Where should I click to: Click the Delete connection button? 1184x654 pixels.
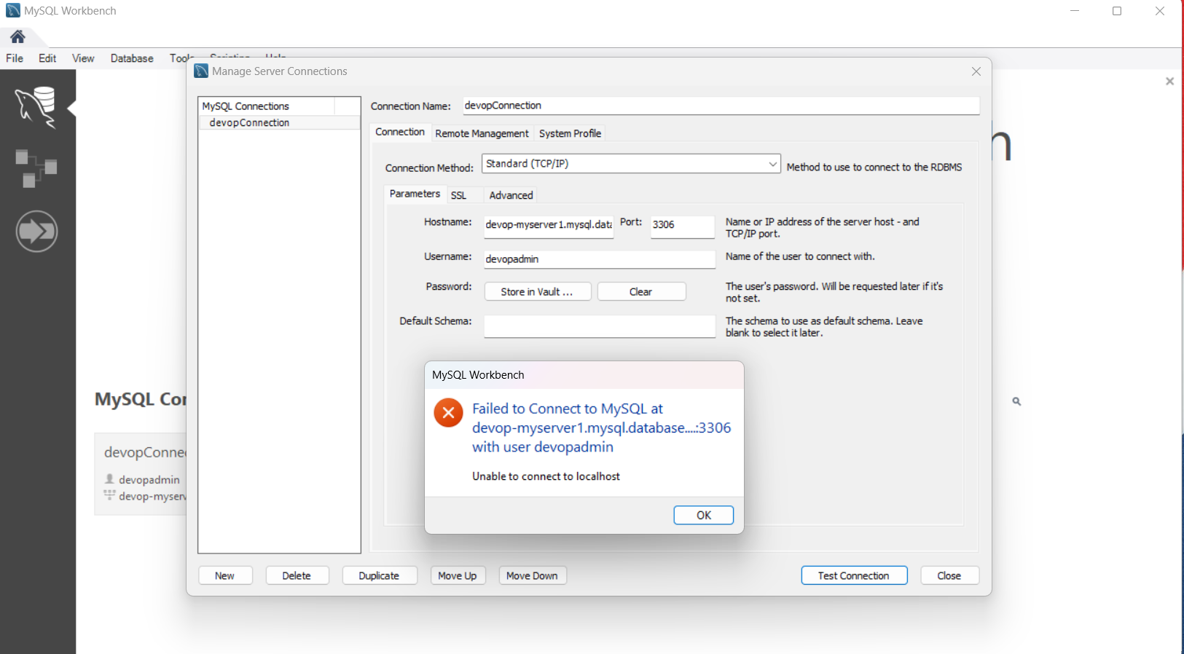297,575
